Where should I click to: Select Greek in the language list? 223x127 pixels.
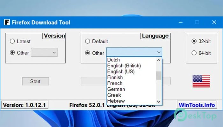point(131,95)
